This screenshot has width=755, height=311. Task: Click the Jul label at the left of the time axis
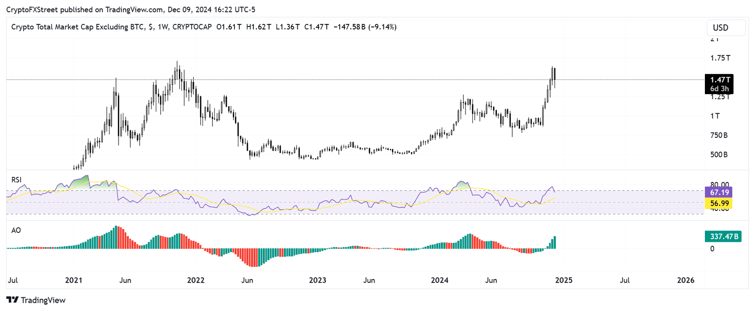(13, 280)
